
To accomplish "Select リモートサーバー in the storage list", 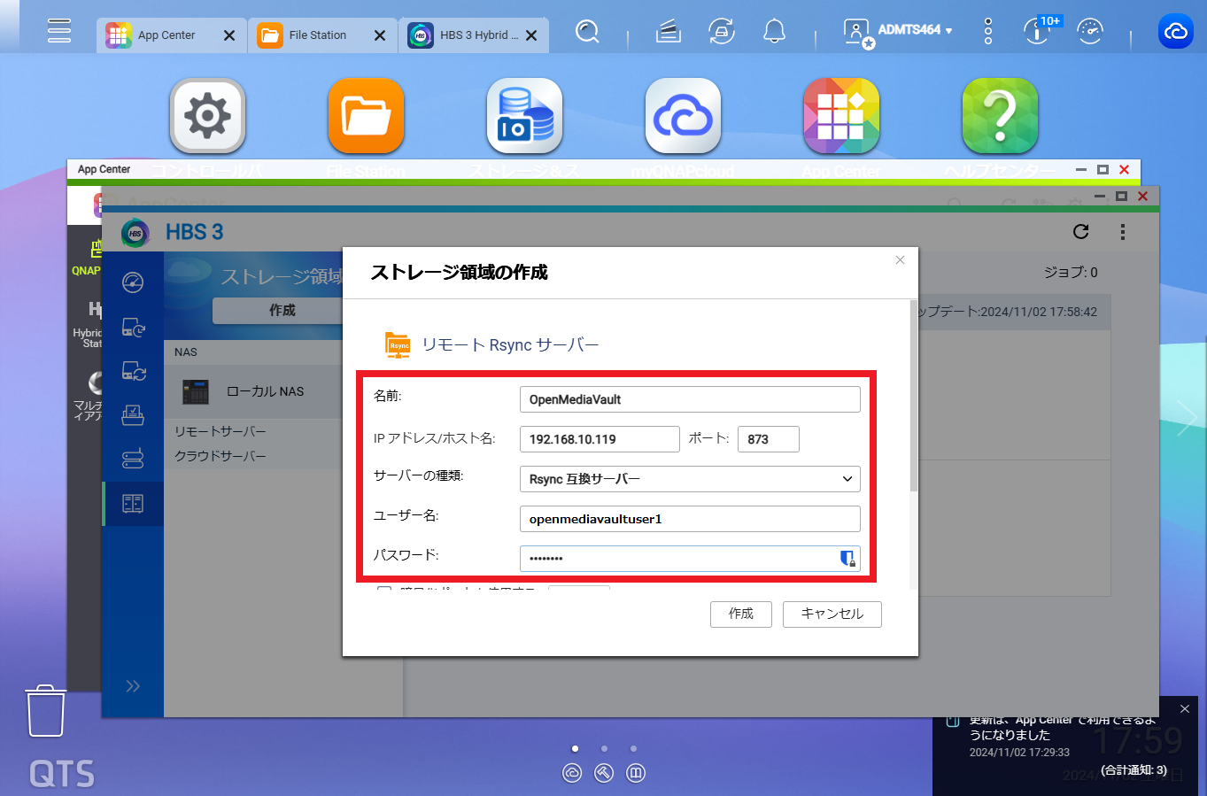I will 221,431.
